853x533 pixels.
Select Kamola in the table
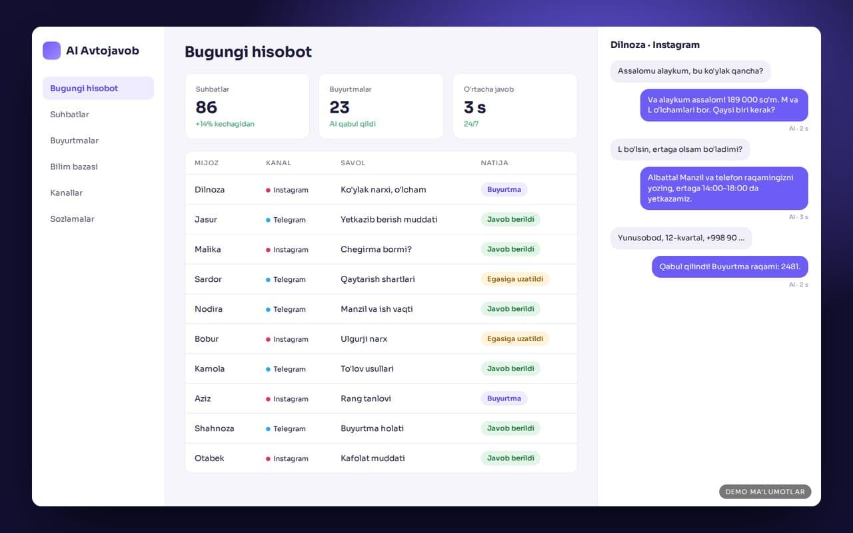click(209, 368)
